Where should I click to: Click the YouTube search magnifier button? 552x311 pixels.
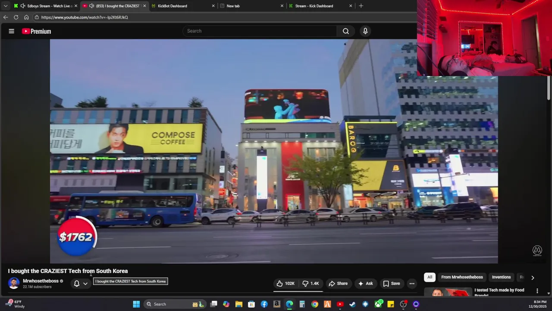pos(346,31)
